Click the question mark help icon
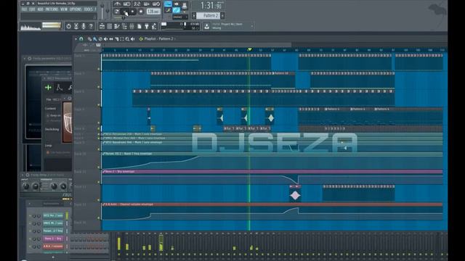The height and width of the screenshot is (261, 465). click(91, 26)
